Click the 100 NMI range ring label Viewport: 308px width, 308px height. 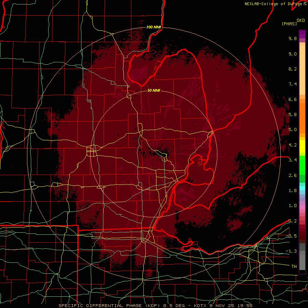[154, 27]
